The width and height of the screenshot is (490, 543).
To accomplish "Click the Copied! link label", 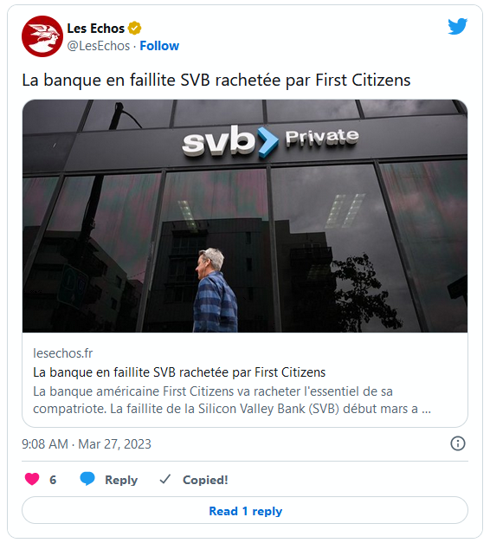I will tap(205, 480).
